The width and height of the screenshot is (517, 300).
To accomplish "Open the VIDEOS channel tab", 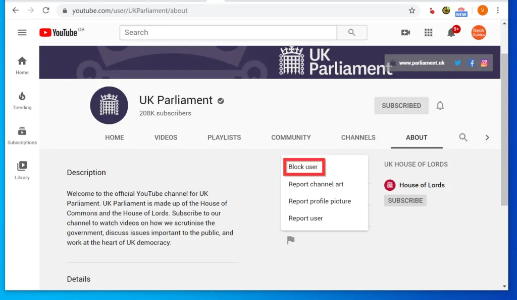I will tap(166, 137).
